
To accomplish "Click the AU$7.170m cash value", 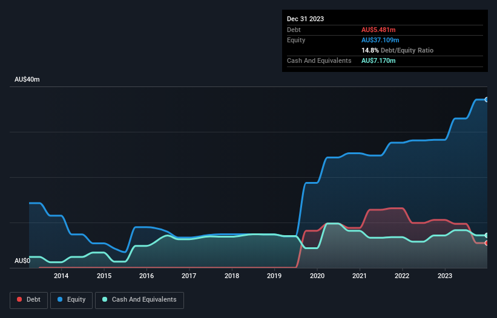I will click(378, 60).
